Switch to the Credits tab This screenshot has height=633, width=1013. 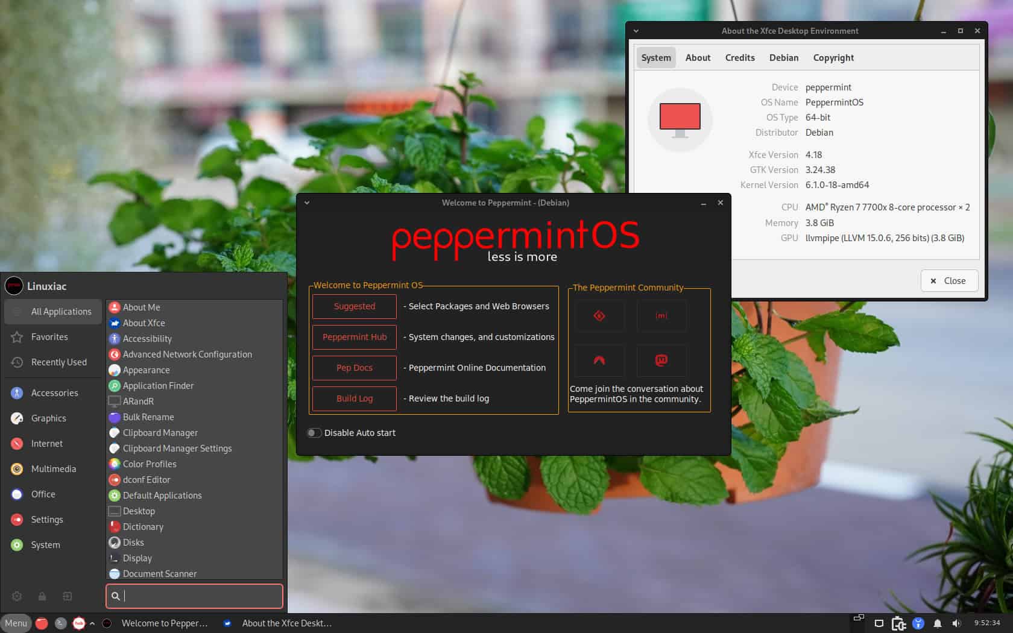click(739, 57)
